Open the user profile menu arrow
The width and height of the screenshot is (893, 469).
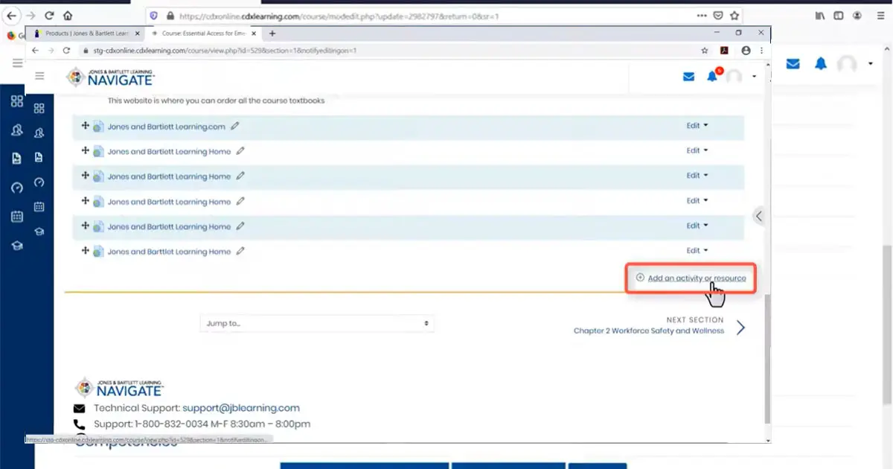click(x=754, y=77)
